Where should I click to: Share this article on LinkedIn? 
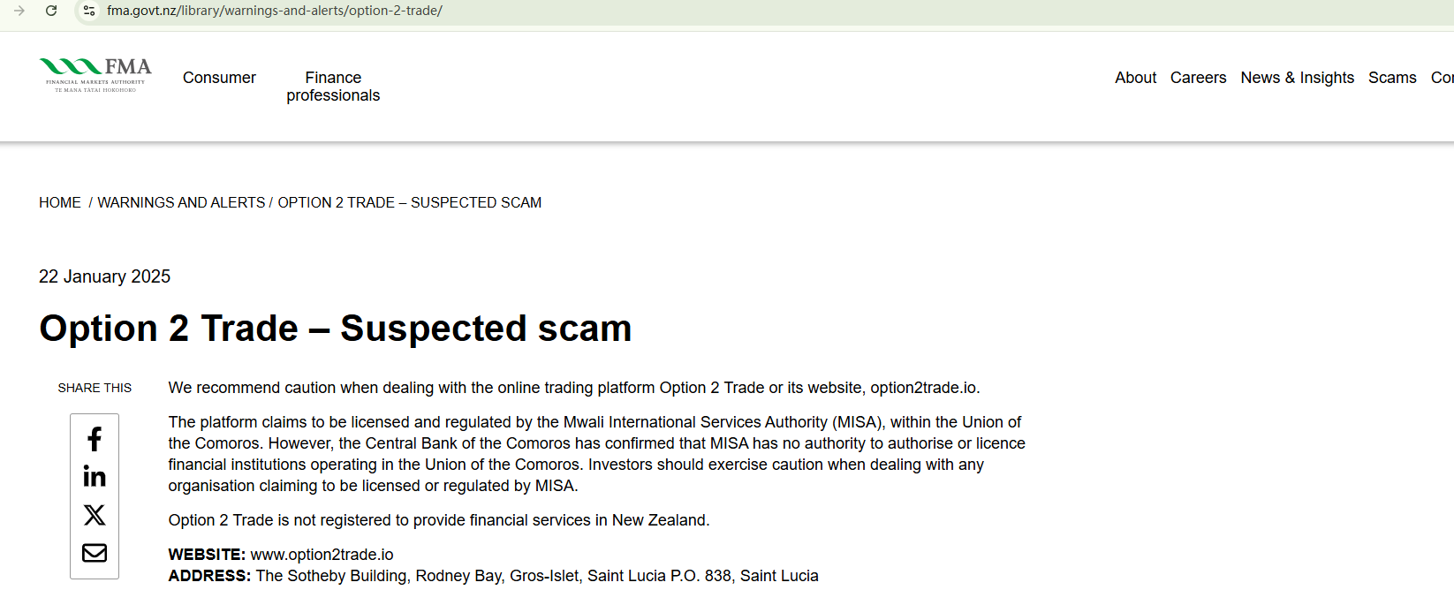click(x=95, y=477)
